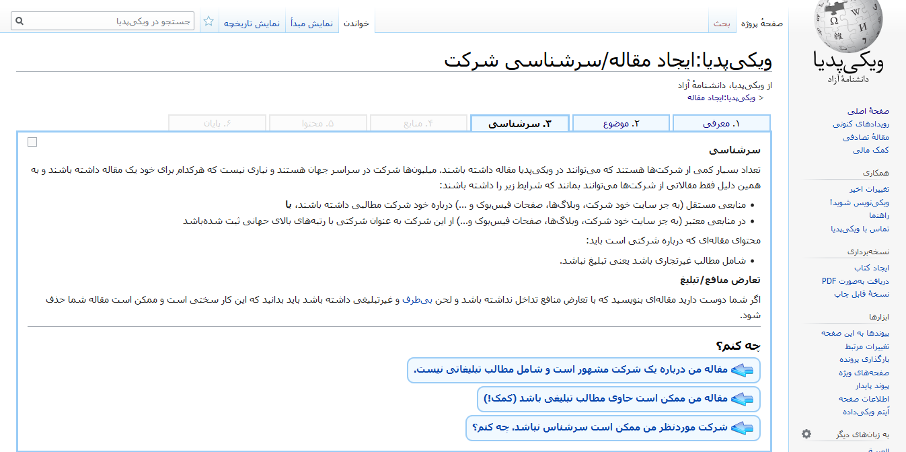Image resolution: width=906 pixels, height=452 pixels.
Task: Open sidebar link 'رویدادهای کنونی'
Action: pos(861,124)
